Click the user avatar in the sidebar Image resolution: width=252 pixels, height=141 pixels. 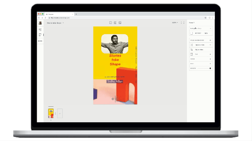click(40, 23)
